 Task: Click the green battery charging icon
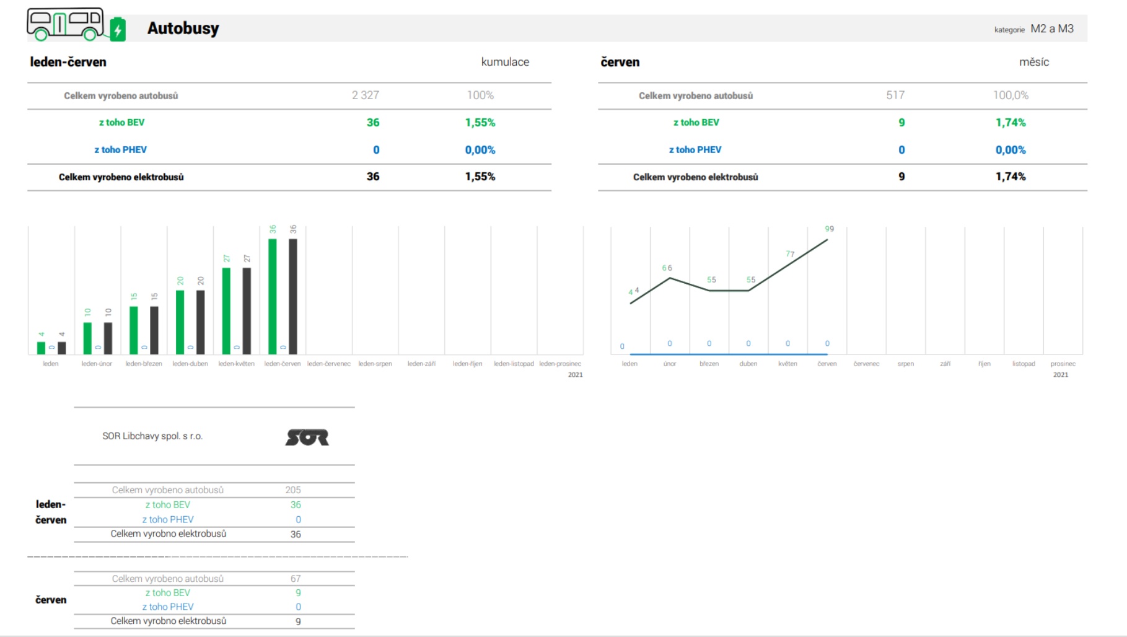118,30
